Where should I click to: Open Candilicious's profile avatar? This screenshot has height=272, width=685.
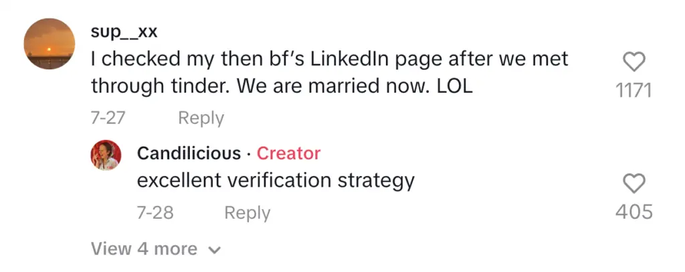click(x=106, y=155)
